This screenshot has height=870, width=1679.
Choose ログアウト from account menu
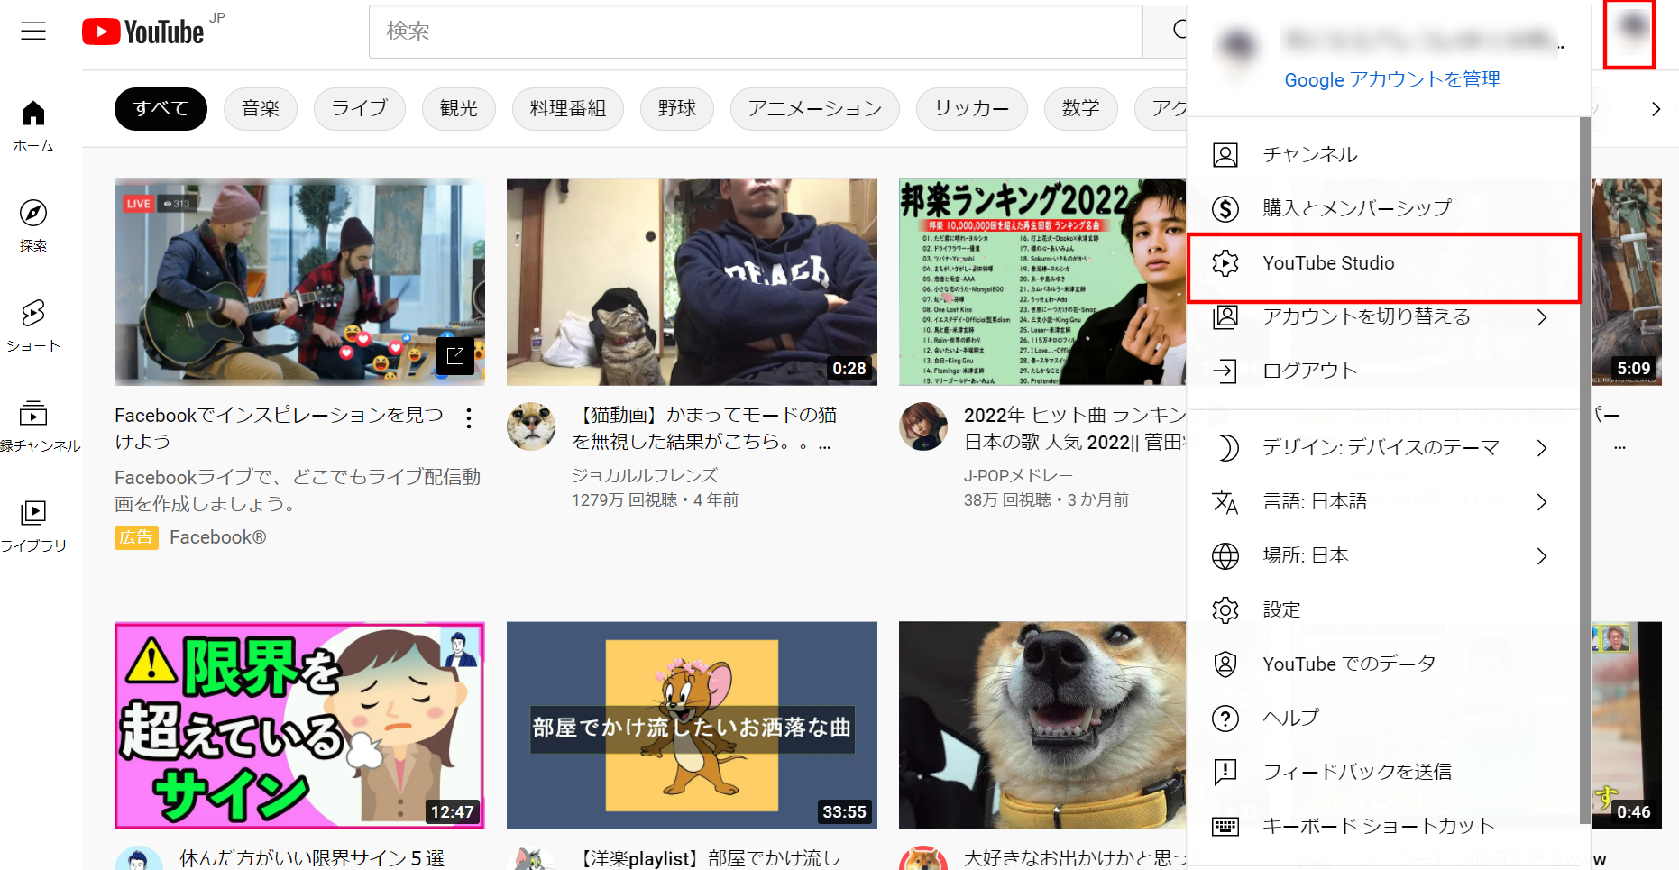[x=1384, y=371]
